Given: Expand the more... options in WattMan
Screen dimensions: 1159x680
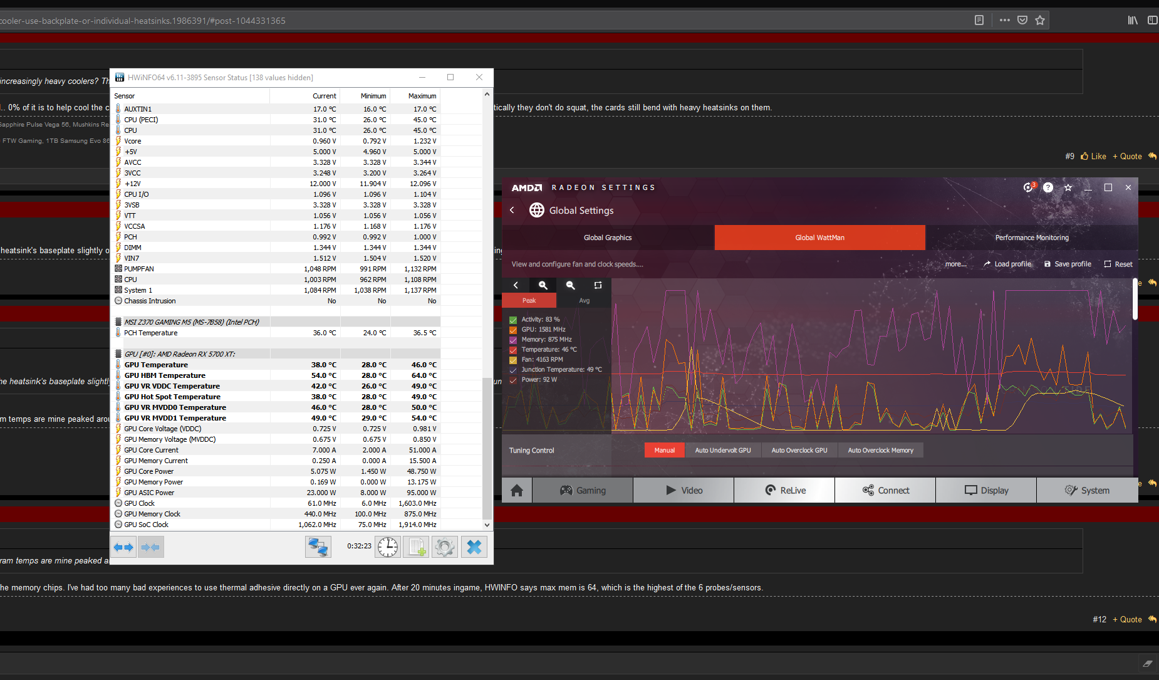Looking at the screenshot, I should 955,264.
